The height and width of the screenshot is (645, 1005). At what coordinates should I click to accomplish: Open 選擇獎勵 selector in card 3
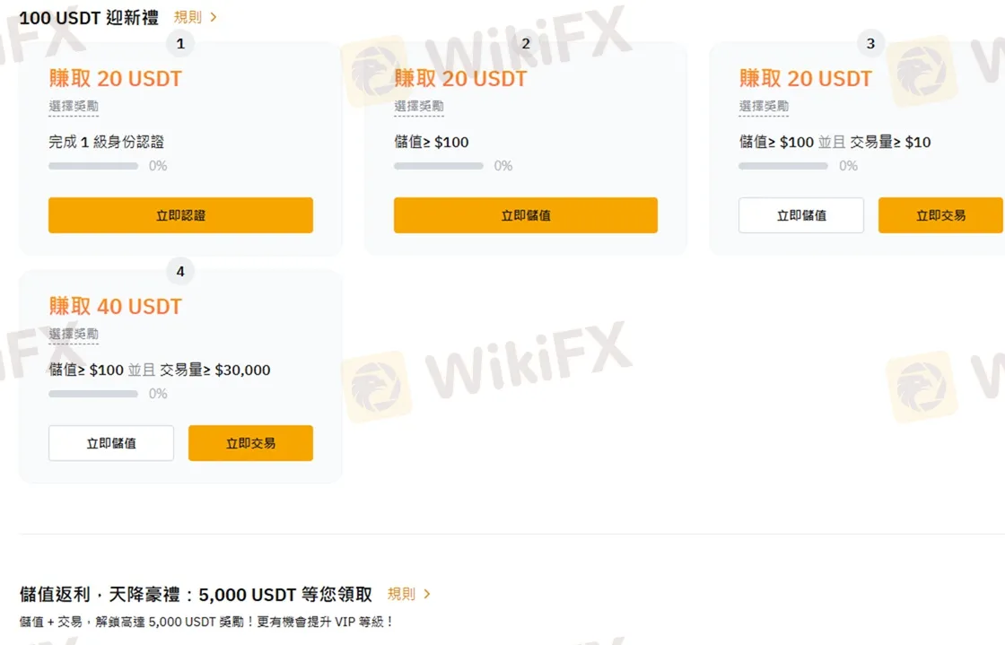[764, 107]
